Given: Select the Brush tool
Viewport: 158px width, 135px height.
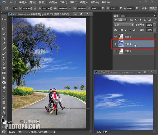Looking at the screenshot, I should [x=4, y=53].
